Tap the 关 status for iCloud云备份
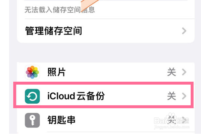 [x=171, y=96]
